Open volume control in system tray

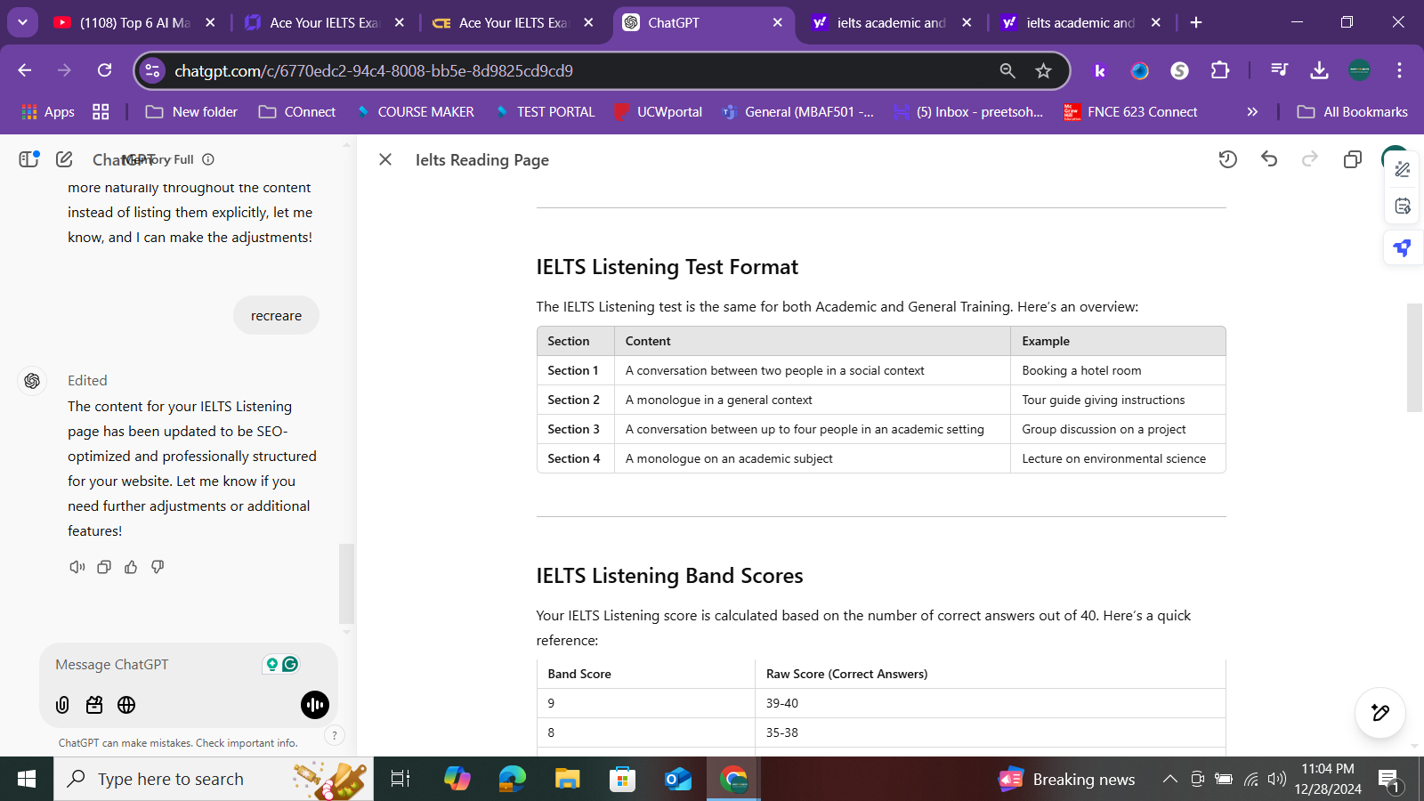click(1277, 779)
